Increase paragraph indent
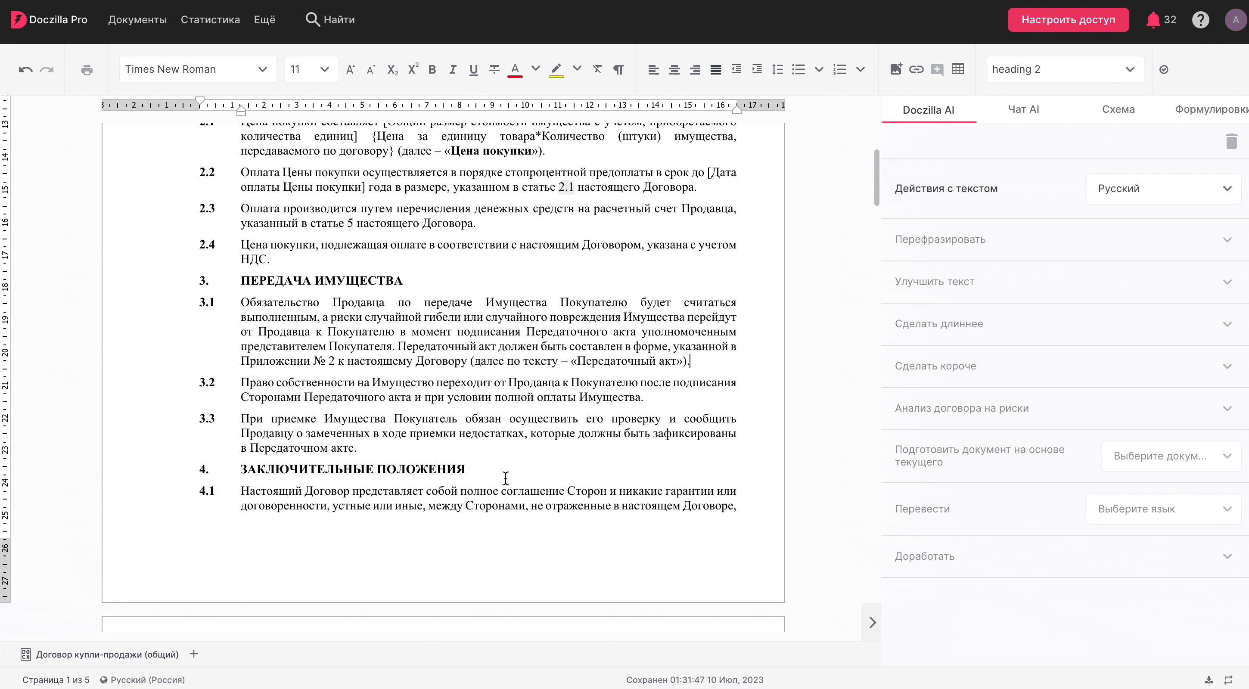This screenshot has height=689, width=1249. click(757, 69)
